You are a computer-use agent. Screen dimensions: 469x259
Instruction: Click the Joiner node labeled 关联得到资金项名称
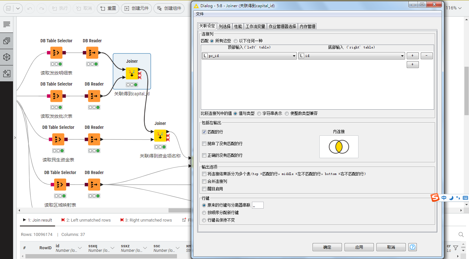pos(160,136)
